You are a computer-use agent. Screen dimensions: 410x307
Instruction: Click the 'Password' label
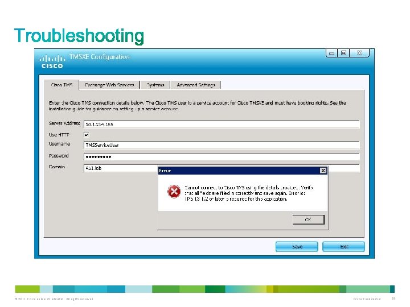(59, 156)
